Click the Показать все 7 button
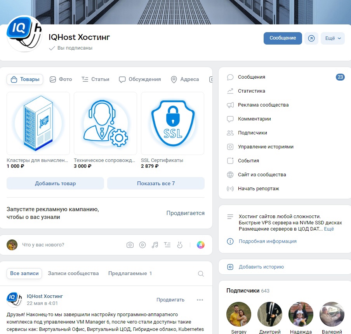This screenshot has height=334, width=351. click(x=156, y=183)
